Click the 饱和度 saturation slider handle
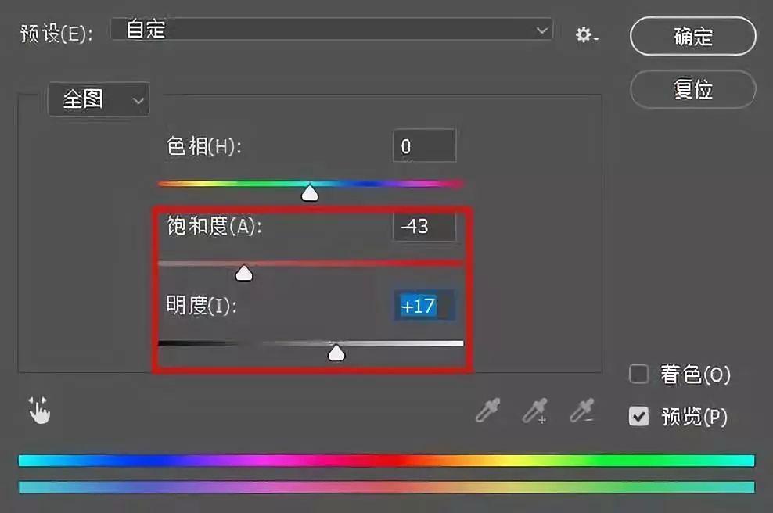773x513 pixels. pyautogui.click(x=244, y=272)
